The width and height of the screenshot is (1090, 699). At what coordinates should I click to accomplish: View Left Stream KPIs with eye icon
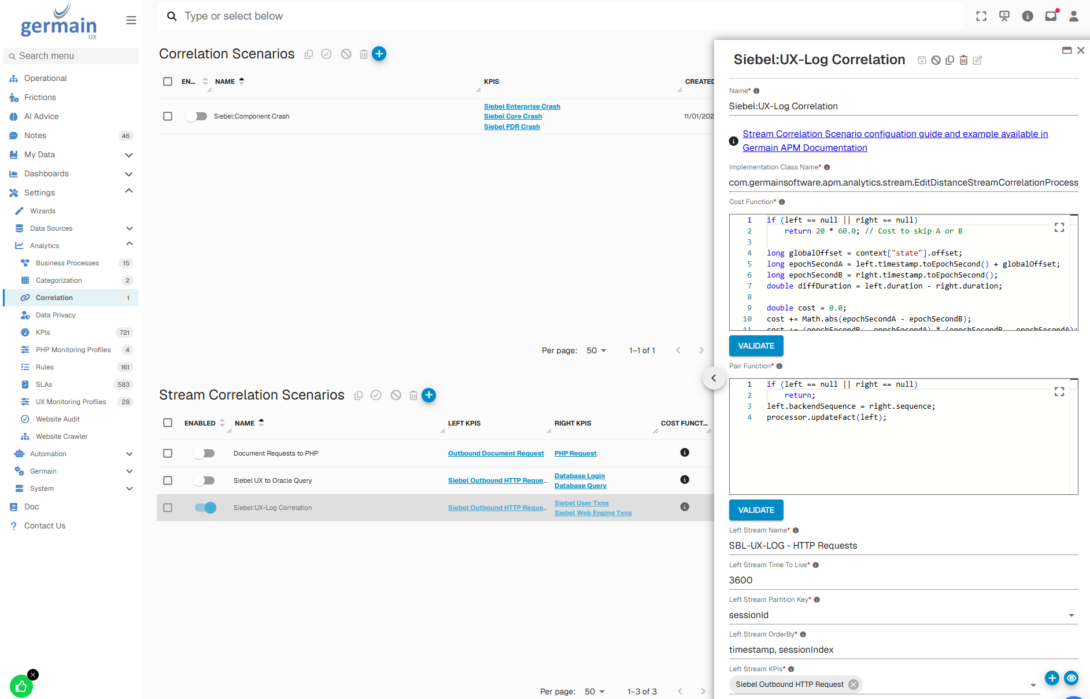click(x=1071, y=678)
